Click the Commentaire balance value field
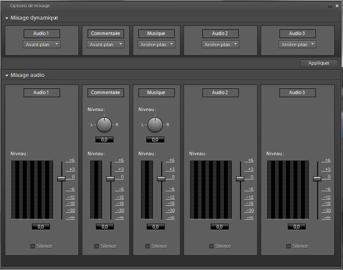This screenshot has height=270, width=343. click(x=104, y=140)
